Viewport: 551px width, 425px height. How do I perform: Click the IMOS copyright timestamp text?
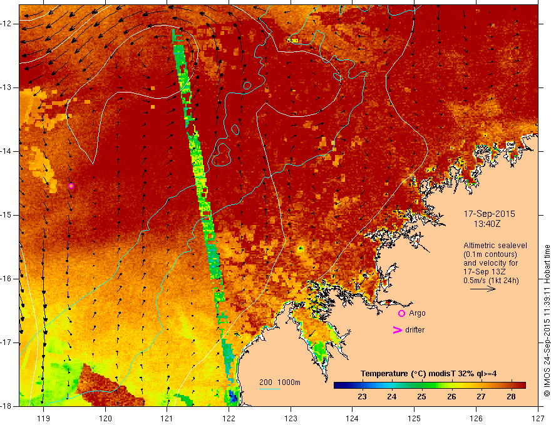click(547, 321)
